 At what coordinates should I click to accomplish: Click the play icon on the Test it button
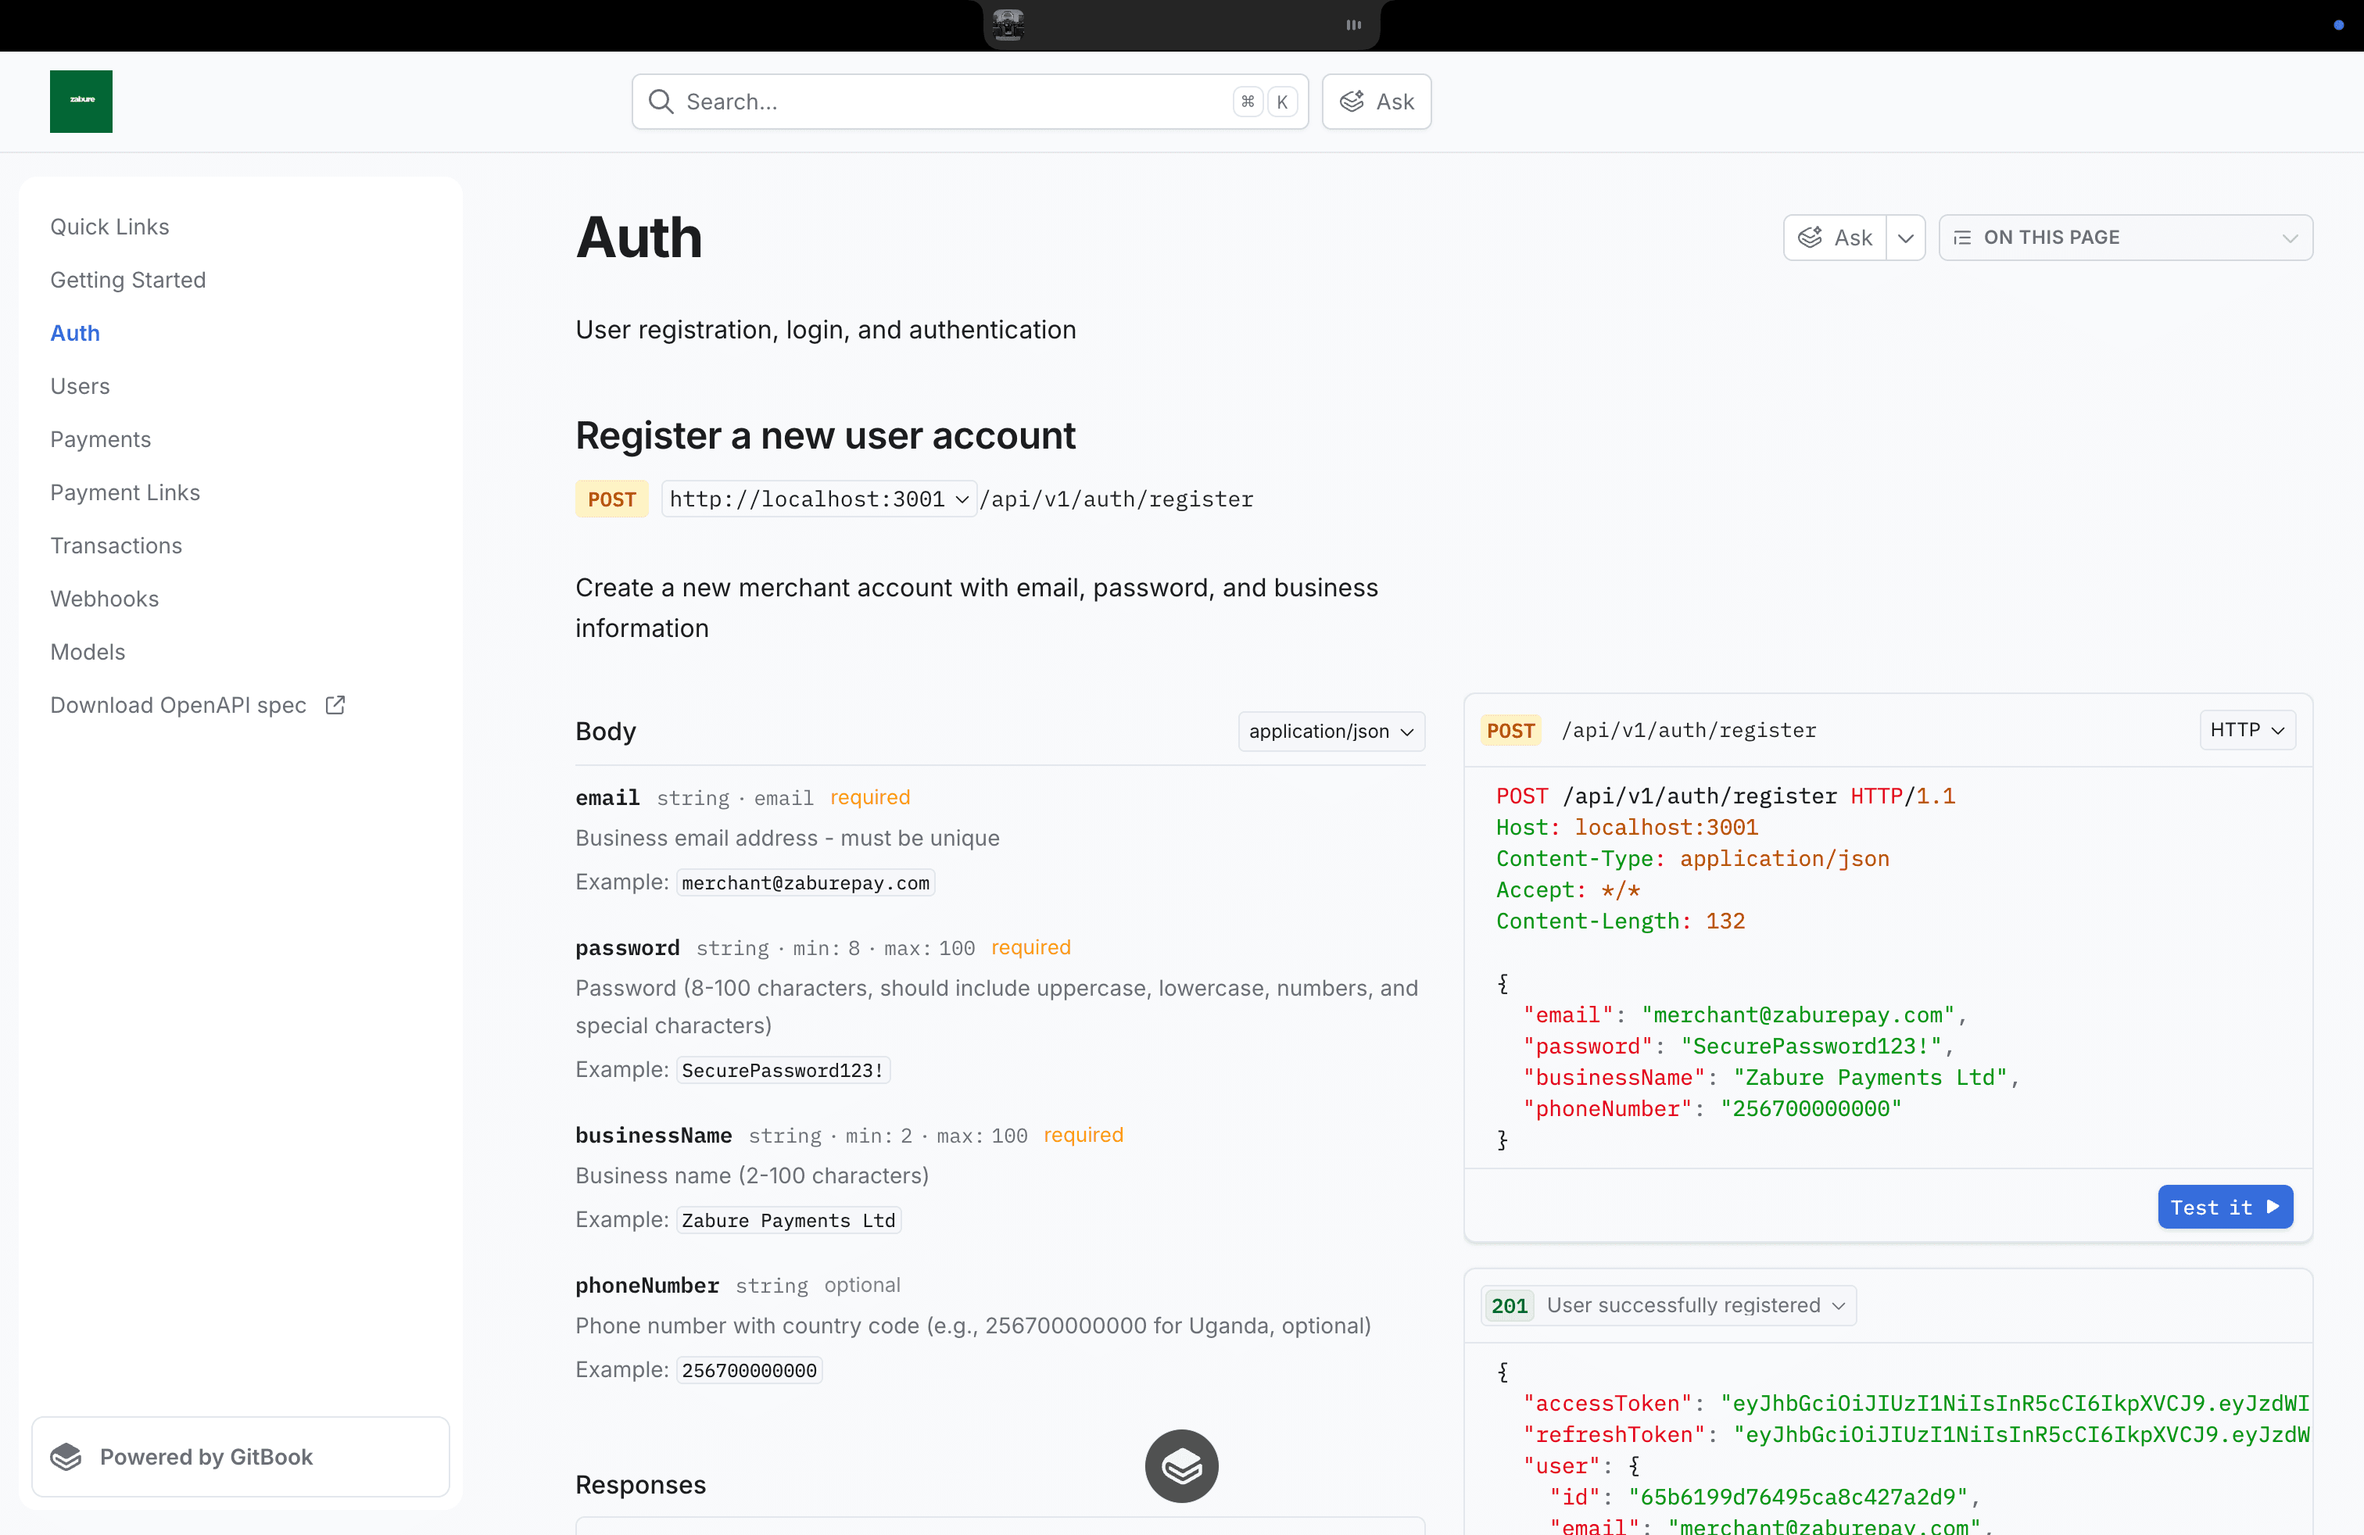[x=2273, y=1207]
